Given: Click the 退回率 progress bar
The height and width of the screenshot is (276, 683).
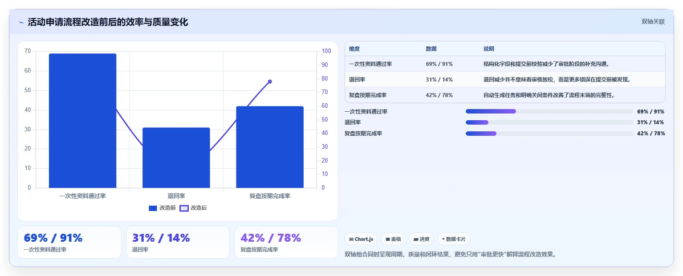Looking at the screenshot, I should [x=549, y=122].
